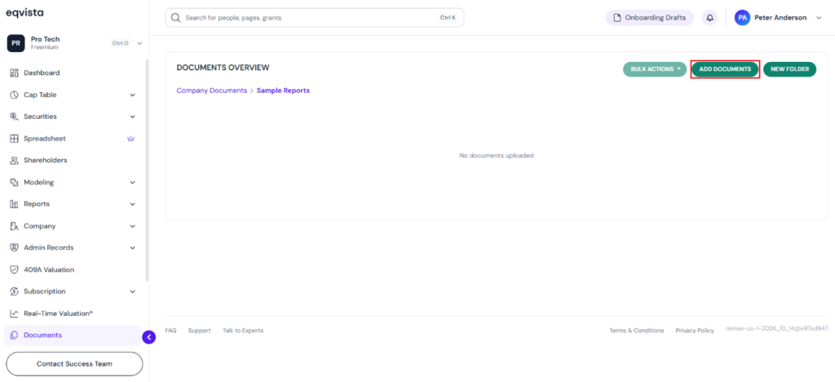Focus the search people, pages, grants field

click(x=315, y=18)
